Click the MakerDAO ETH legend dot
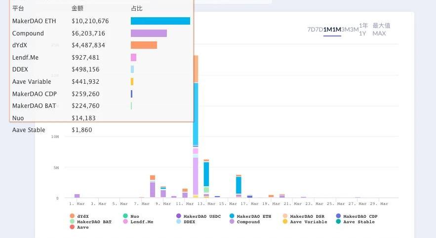This screenshot has width=436, height=238. (232, 216)
